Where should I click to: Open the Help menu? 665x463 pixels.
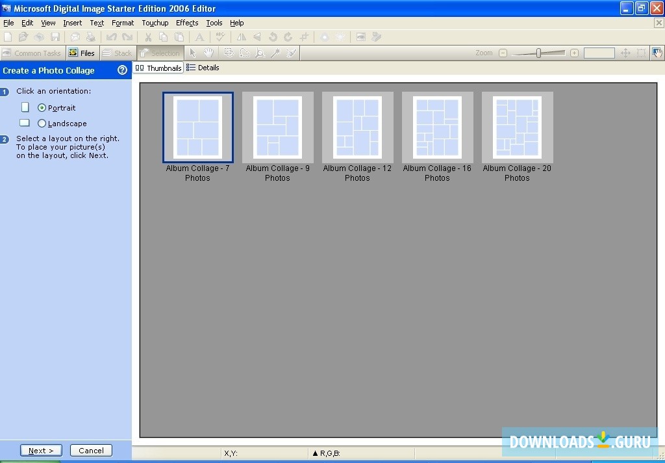click(236, 23)
